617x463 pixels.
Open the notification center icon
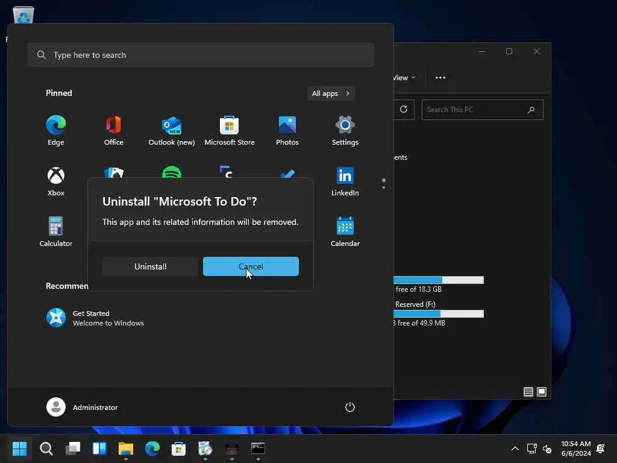tap(601, 449)
